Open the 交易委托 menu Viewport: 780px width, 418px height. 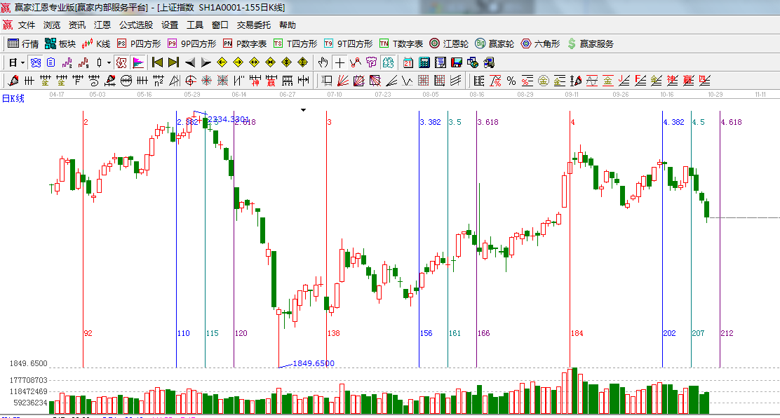pos(253,25)
